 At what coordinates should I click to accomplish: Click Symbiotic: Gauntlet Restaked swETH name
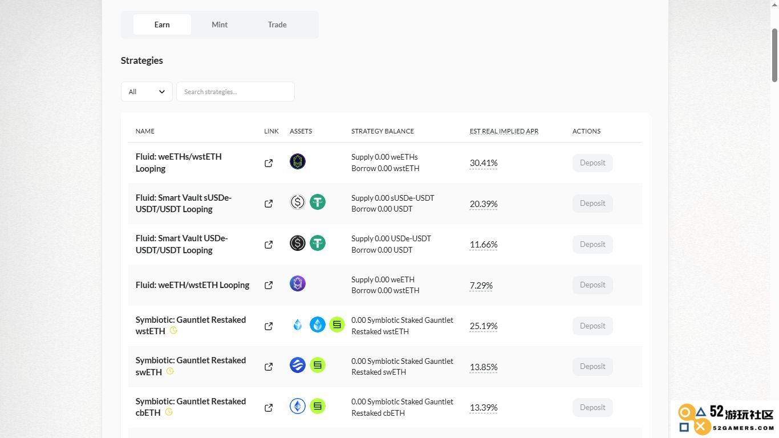pyautogui.click(x=190, y=366)
